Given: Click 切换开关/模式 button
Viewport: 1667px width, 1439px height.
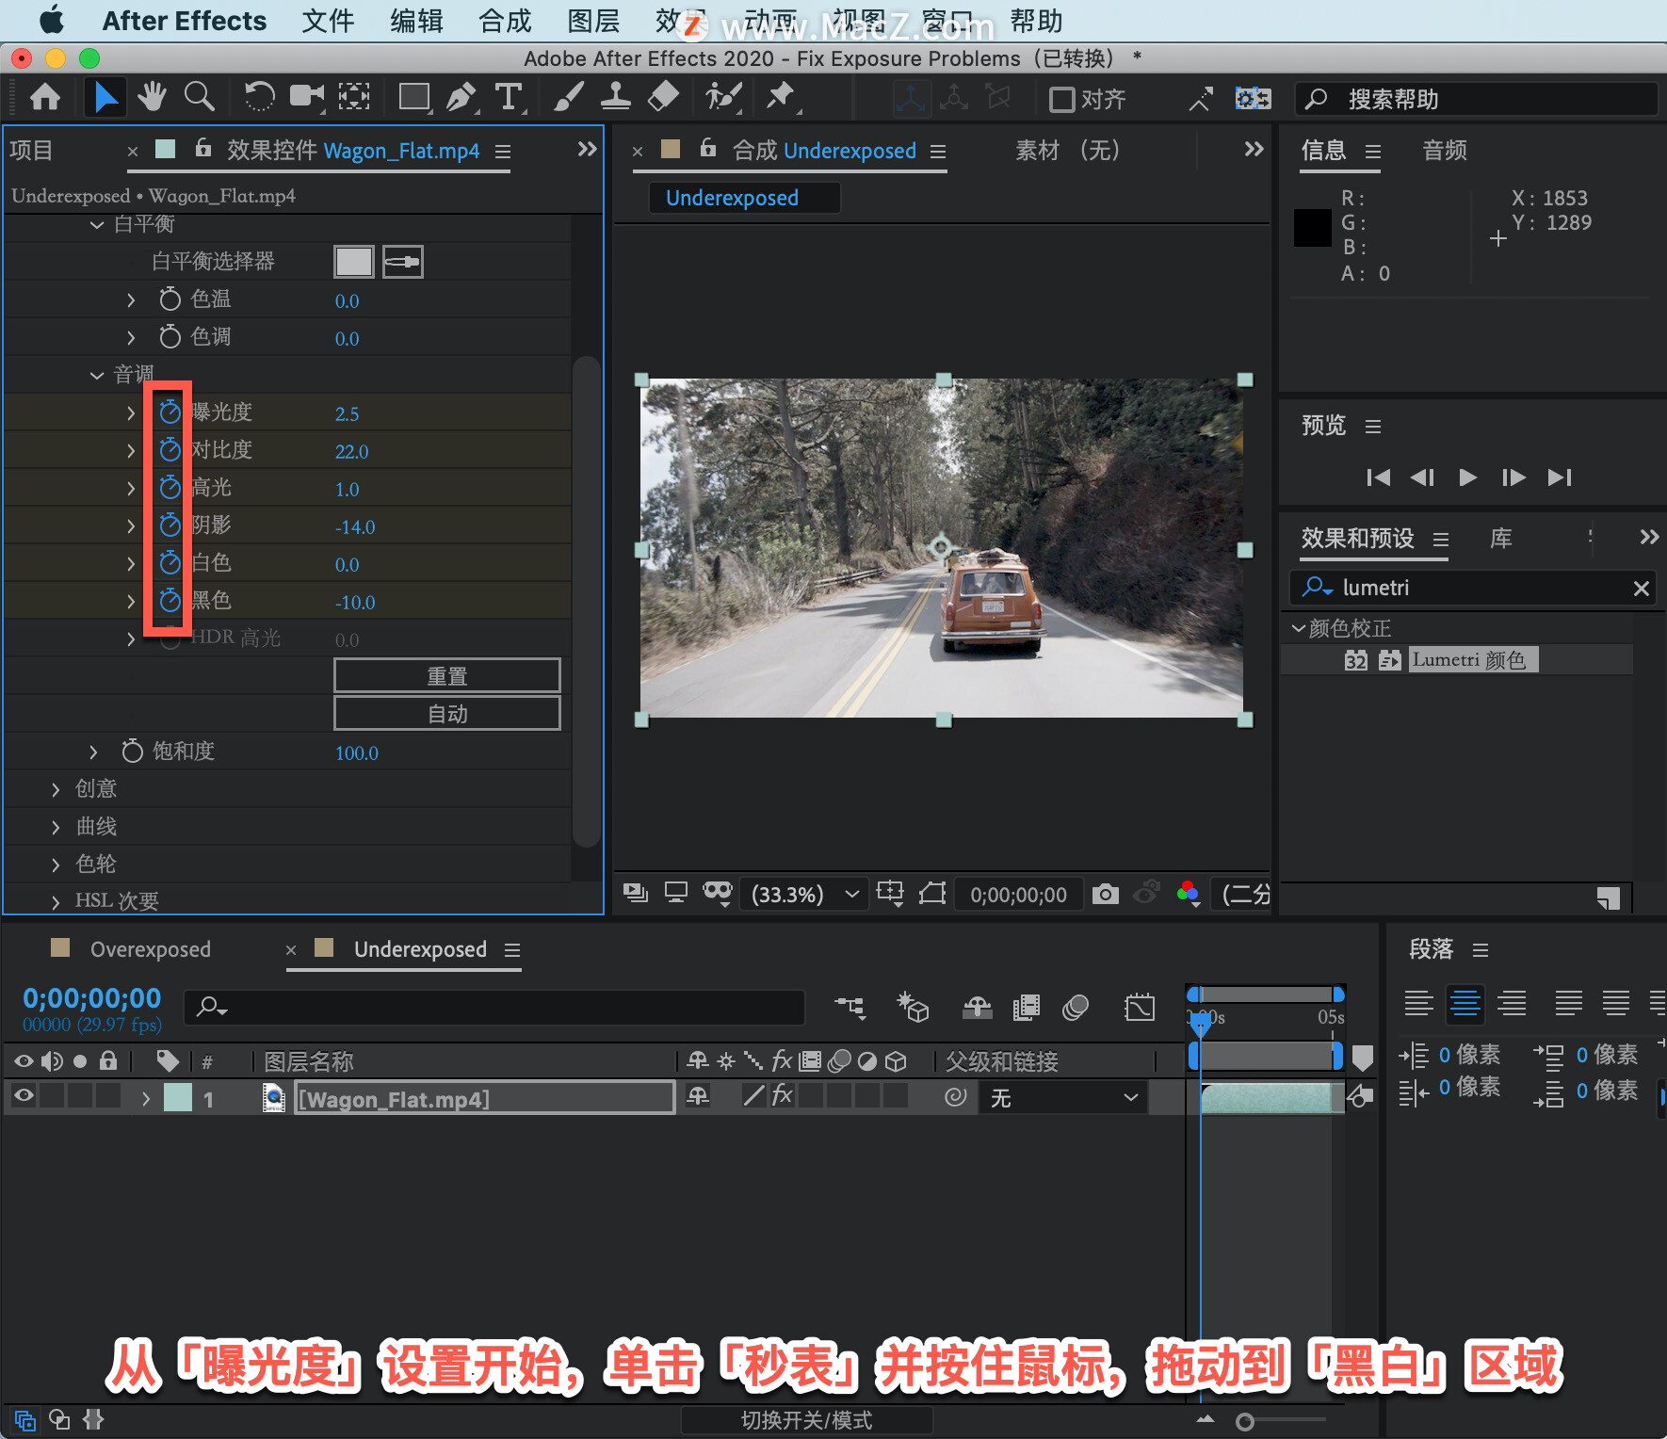Looking at the screenshot, I should 806,1420.
